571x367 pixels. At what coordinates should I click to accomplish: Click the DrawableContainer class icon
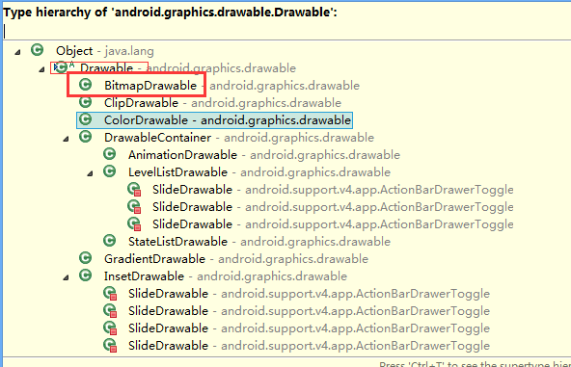[x=85, y=137]
